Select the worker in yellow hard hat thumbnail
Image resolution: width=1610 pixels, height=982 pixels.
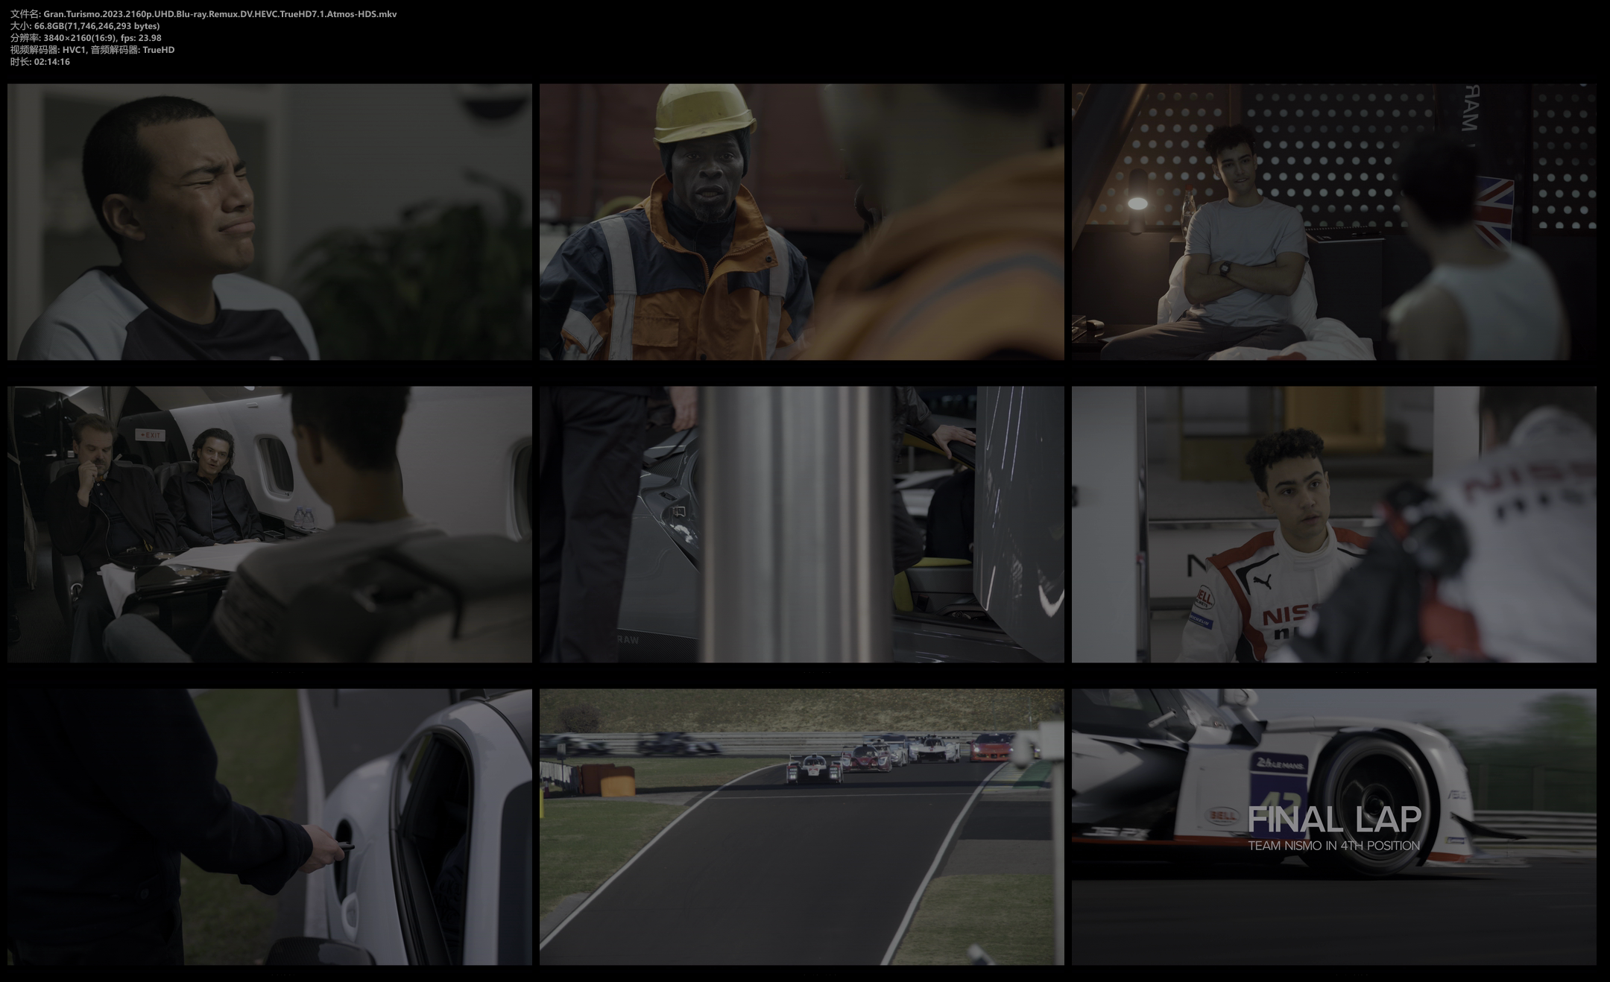pyautogui.click(x=801, y=221)
